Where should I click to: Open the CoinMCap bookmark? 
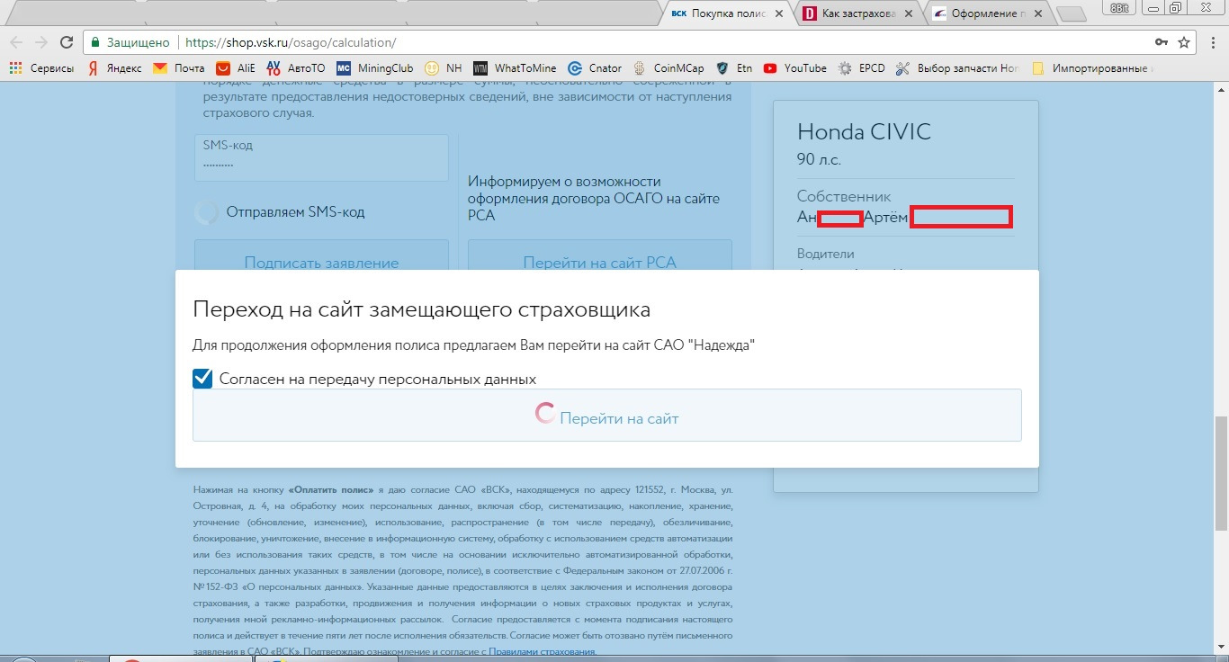668,68
